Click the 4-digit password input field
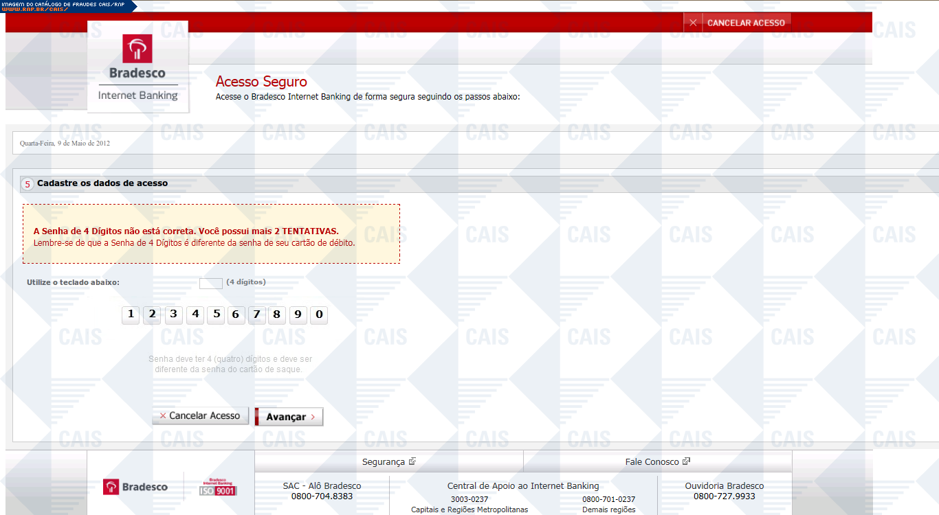Screen dimensions: 939x515 coord(210,283)
